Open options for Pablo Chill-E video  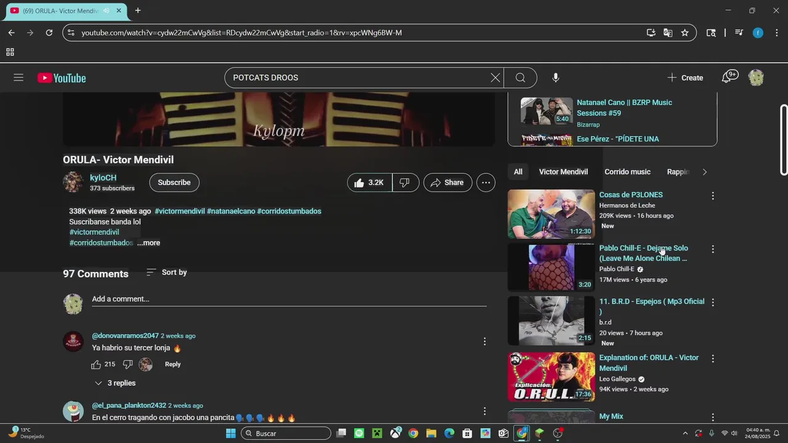(713, 249)
